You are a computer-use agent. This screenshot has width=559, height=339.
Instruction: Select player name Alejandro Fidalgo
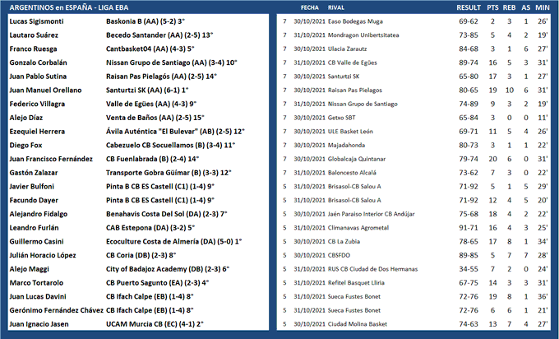tap(39, 214)
